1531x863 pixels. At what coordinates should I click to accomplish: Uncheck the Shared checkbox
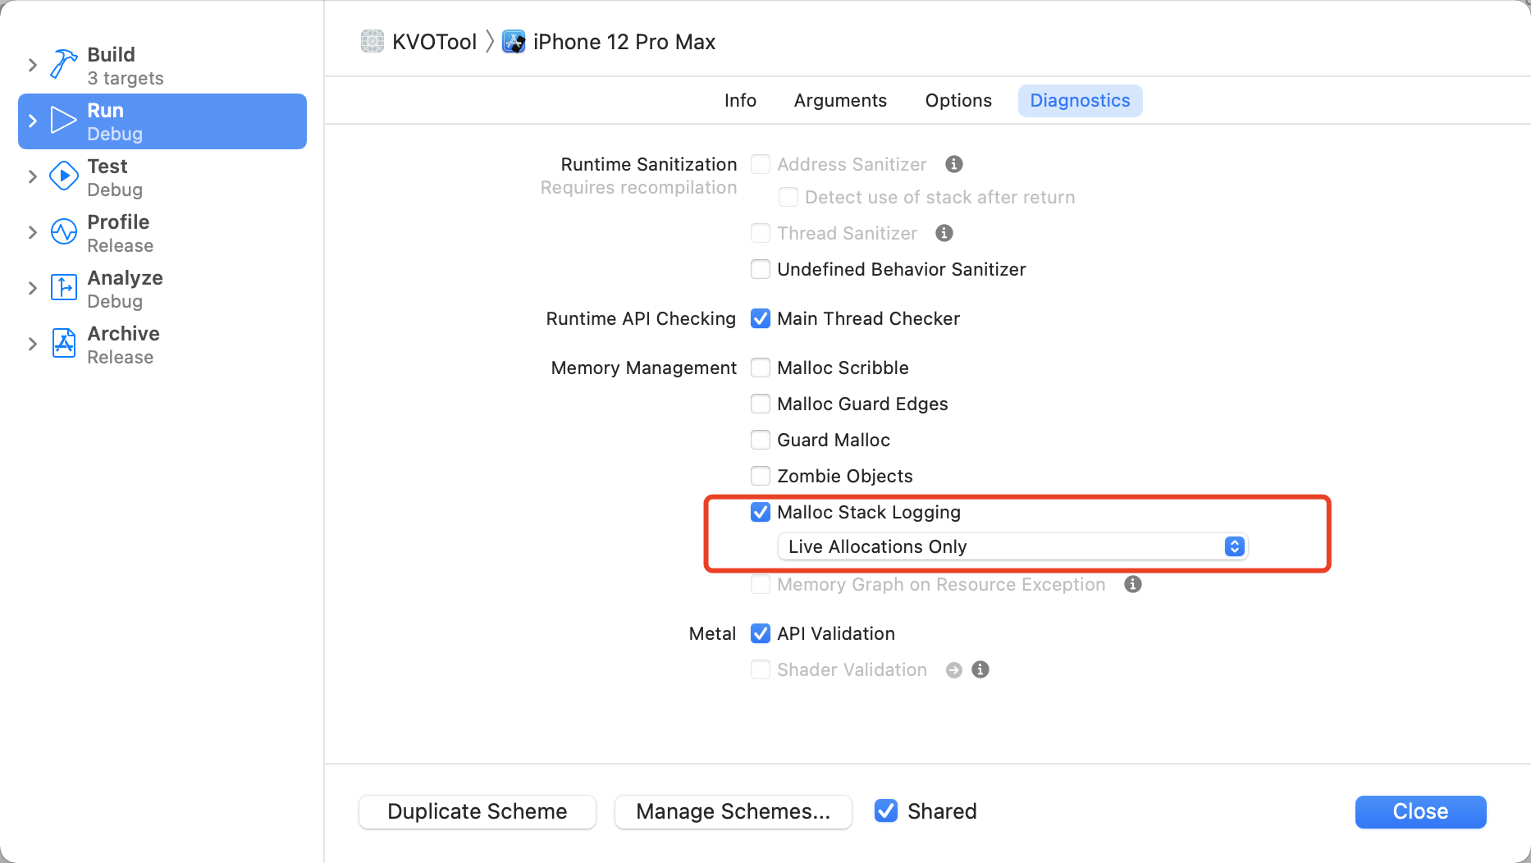[x=886, y=811]
